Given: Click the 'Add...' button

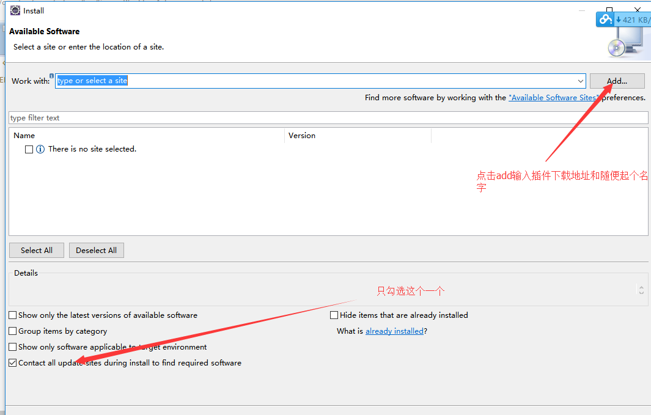Looking at the screenshot, I should [617, 81].
